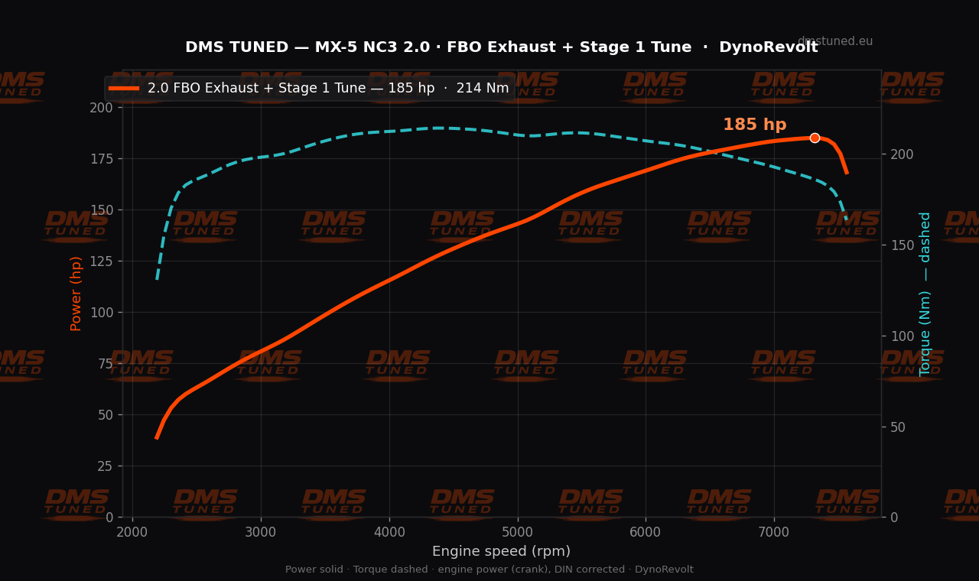Click the left axis tick label '125'
The height and width of the screenshot is (581, 979).
tap(101, 261)
